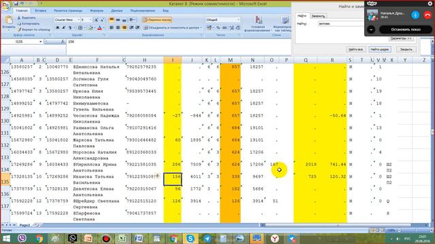Center text horizontally
435x244 pixels.
[x=118, y=28]
